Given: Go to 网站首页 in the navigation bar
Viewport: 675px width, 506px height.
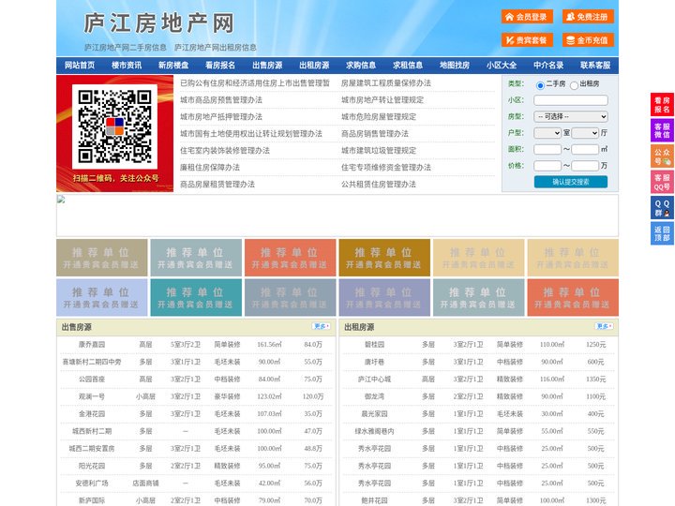Looking at the screenshot, I should [80, 66].
